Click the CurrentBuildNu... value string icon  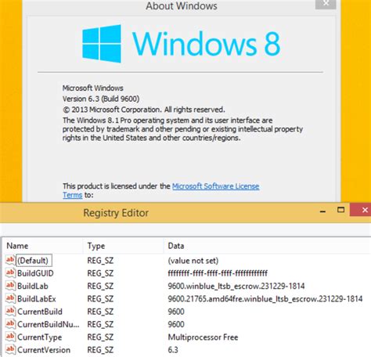tap(10, 324)
